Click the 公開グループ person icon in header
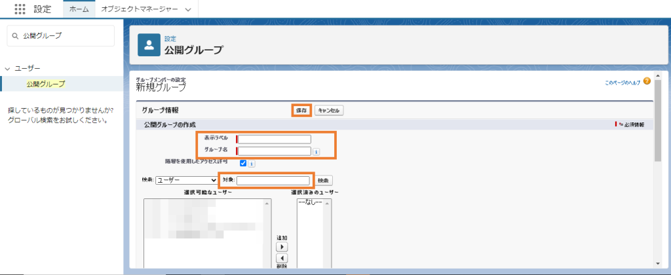 [x=149, y=45]
